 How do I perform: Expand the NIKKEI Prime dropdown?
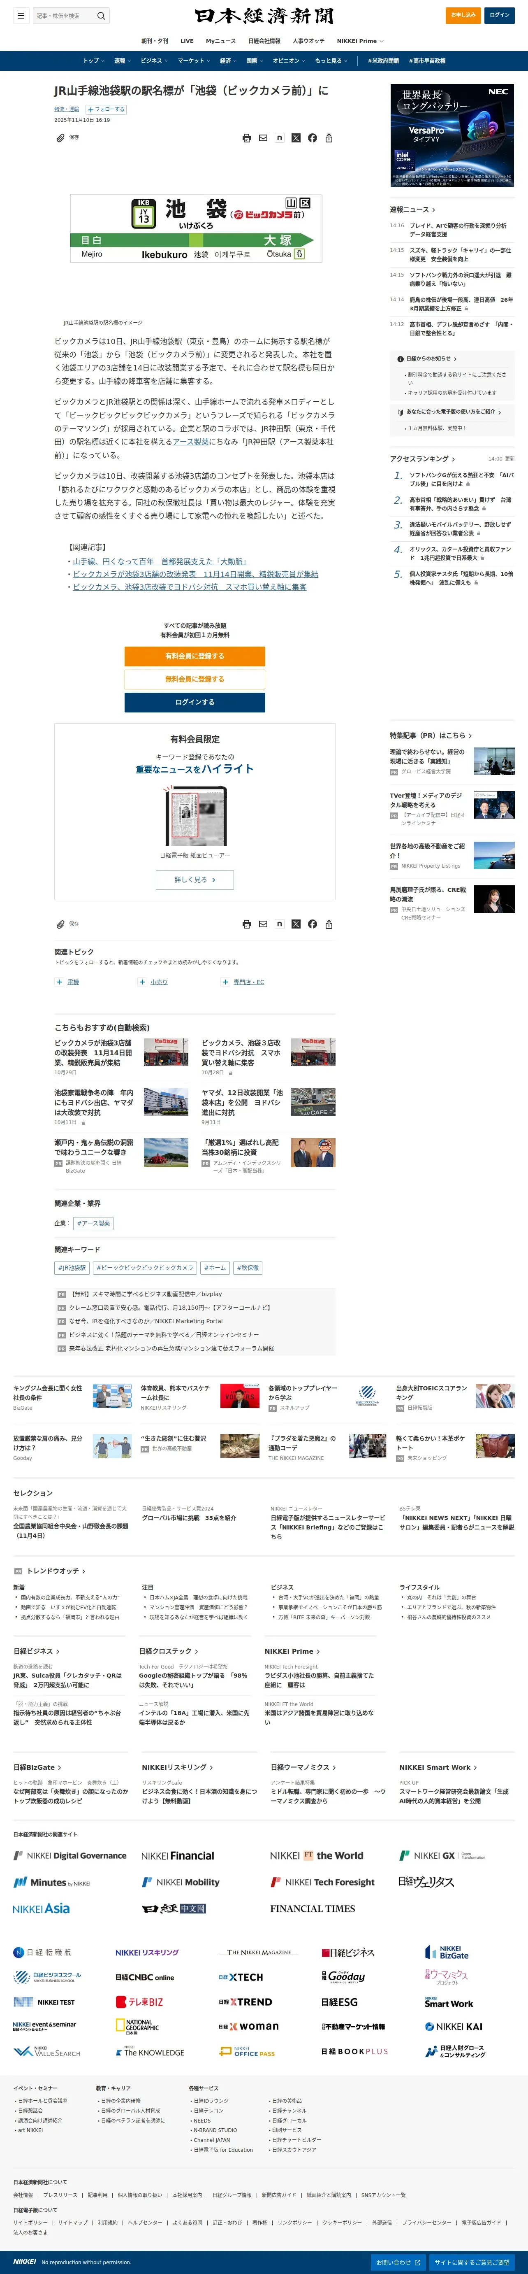pyautogui.click(x=360, y=41)
